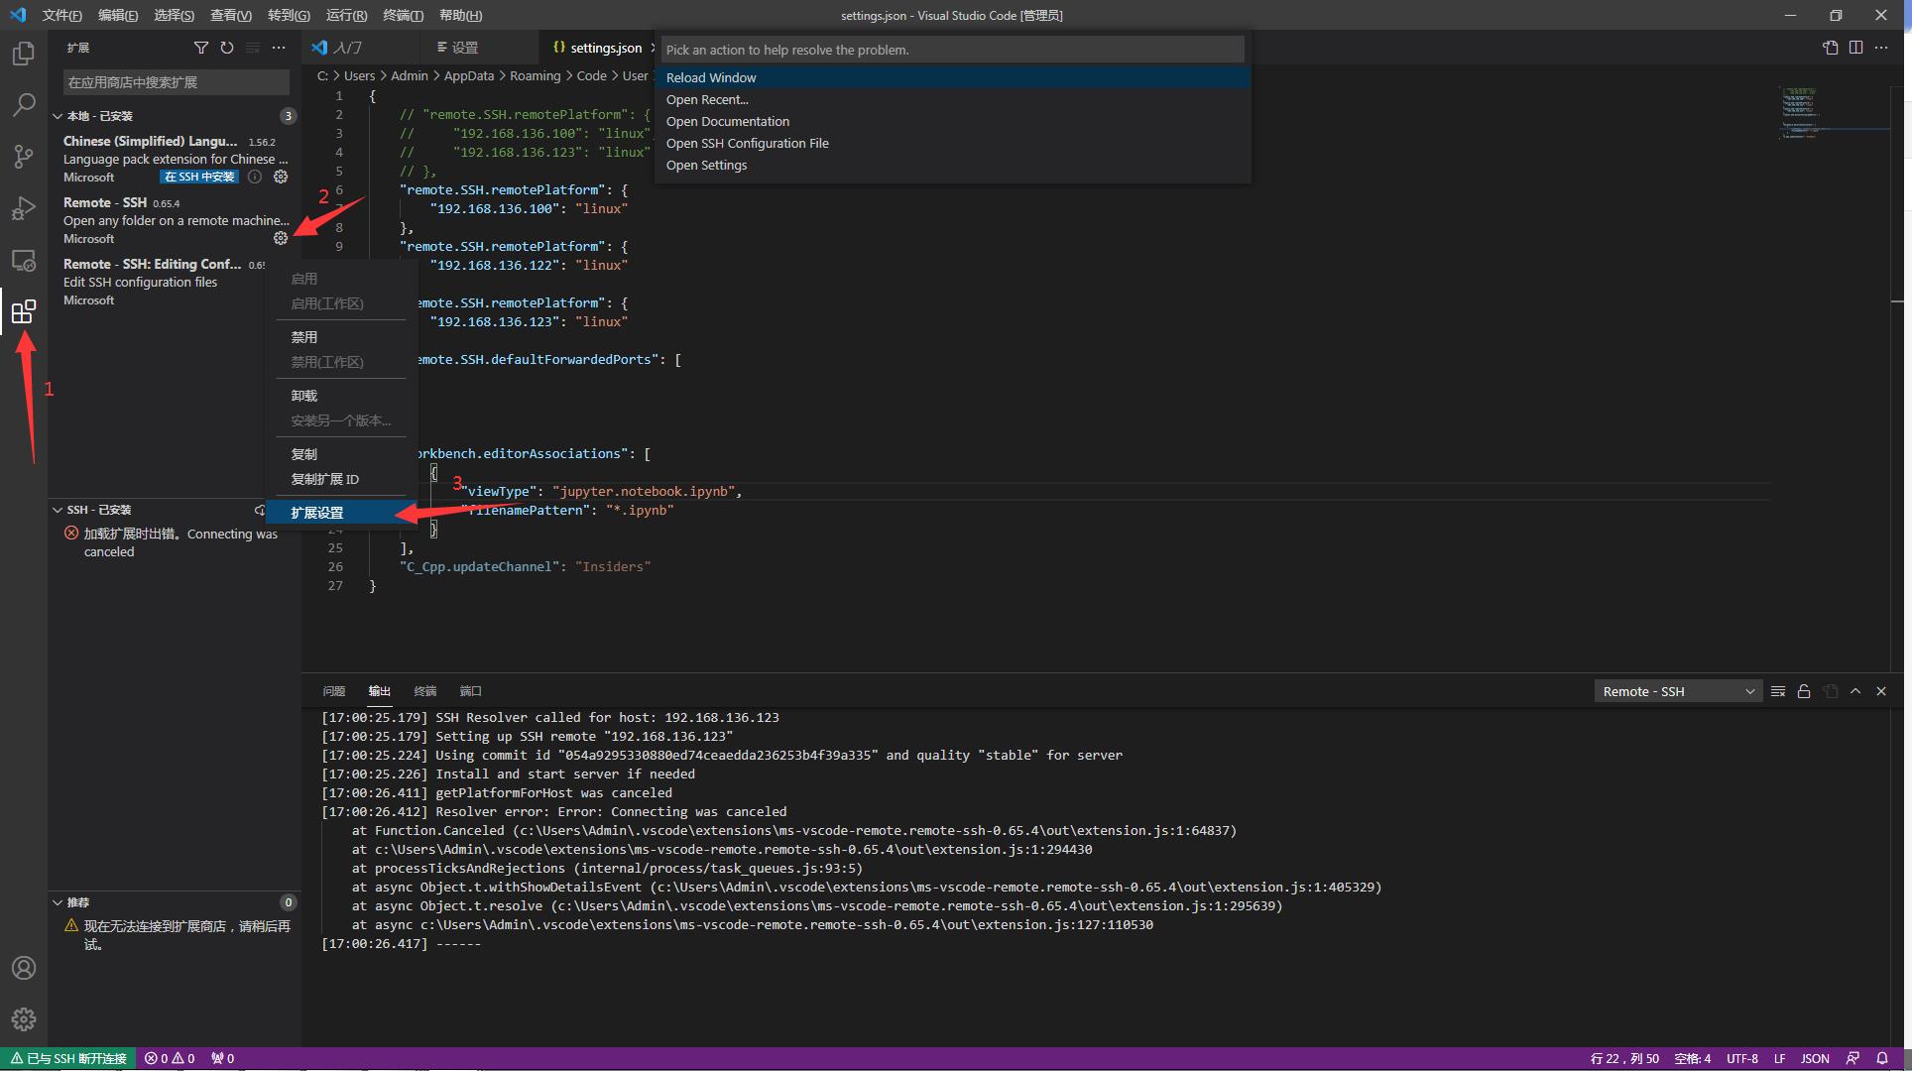
Task: Click the errors and warnings status indicator
Action: (x=170, y=1058)
